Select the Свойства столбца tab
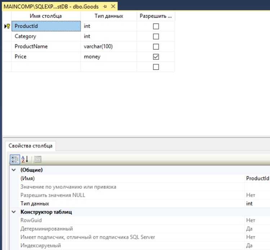270x250 pixels. tap(30, 146)
